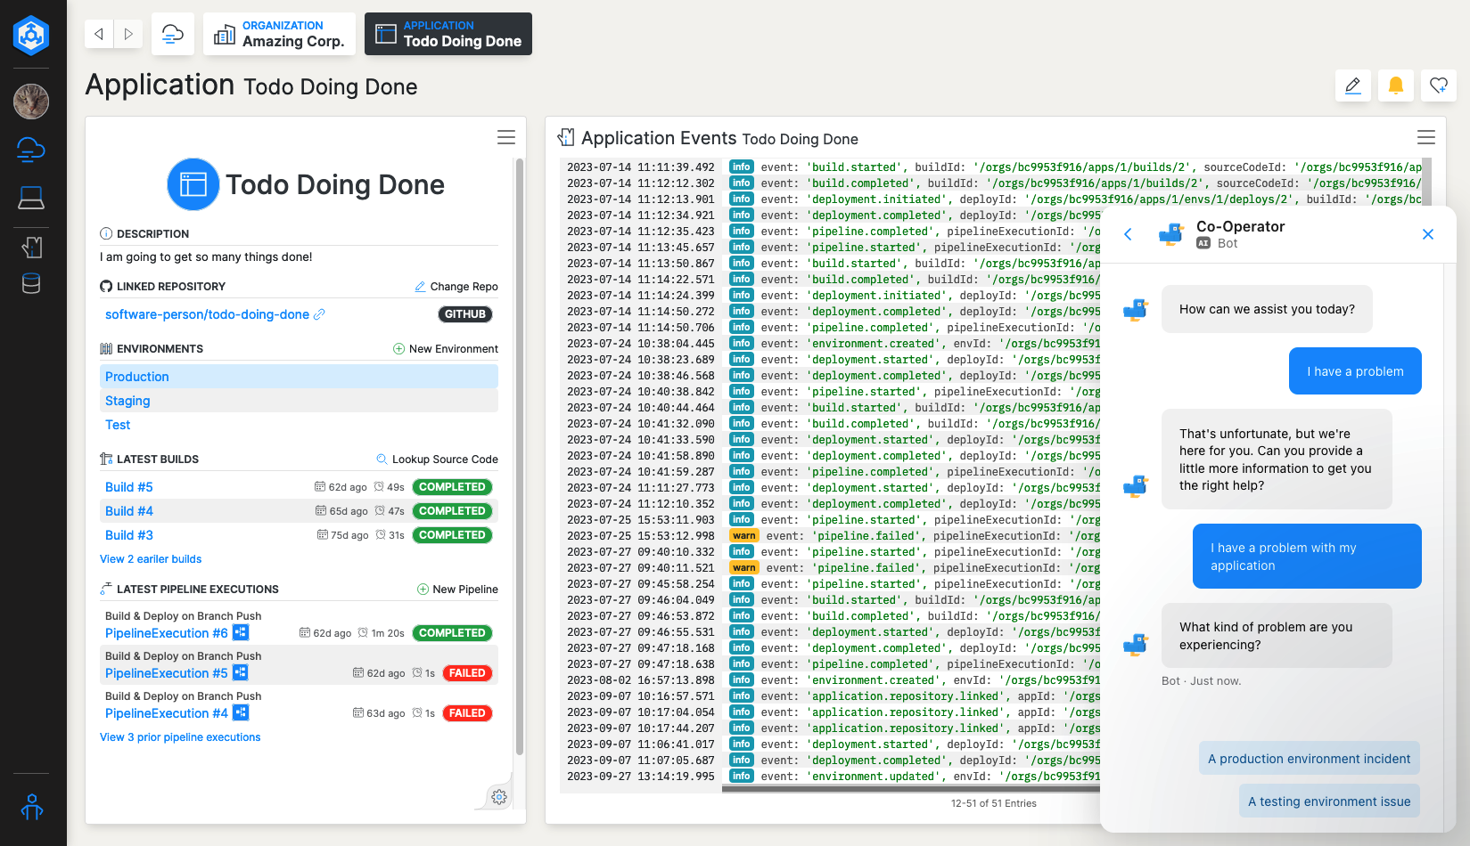Open the software-person/todo-doing-done repository link
The width and height of the screenshot is (1470, 846).
[x=207, y=313]
